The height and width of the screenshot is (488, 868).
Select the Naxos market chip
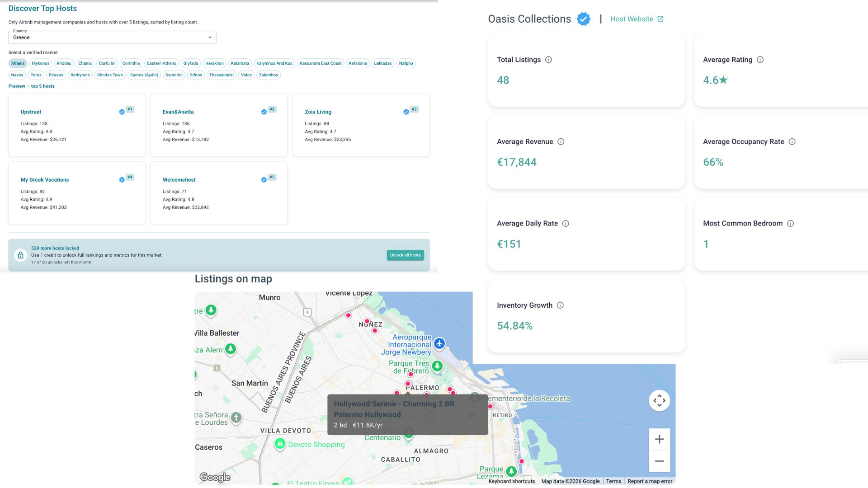click(17, 75)
